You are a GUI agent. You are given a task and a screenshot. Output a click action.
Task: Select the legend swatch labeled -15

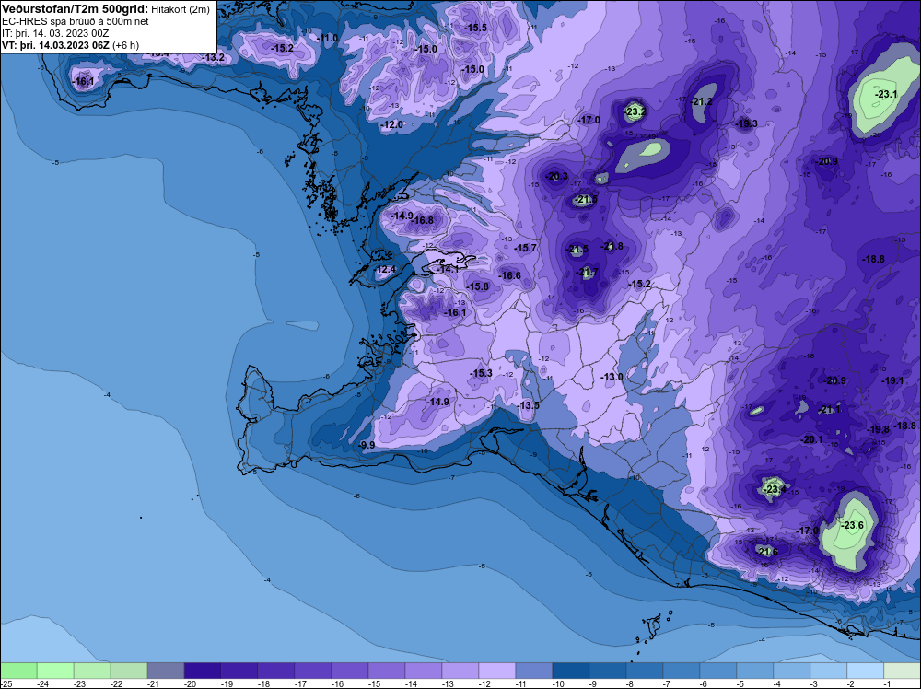[x=387, y=671]
